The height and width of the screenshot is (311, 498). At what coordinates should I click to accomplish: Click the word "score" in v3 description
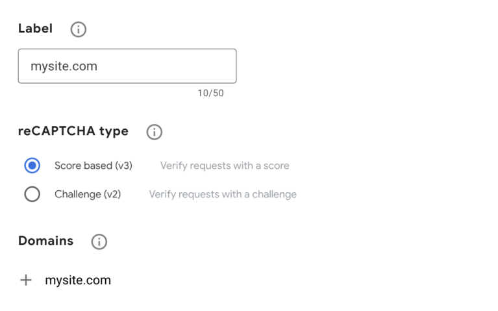[x=277, y=166]
